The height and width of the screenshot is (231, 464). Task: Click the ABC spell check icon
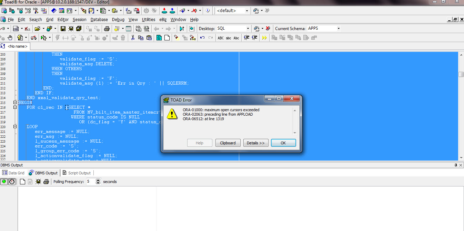221,37
